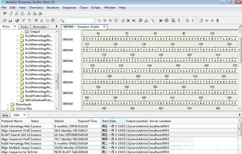The height and width of the screenshot is (154, 242).
Task: Select the four-arrow translate tool
Action: tap(111, 20)
